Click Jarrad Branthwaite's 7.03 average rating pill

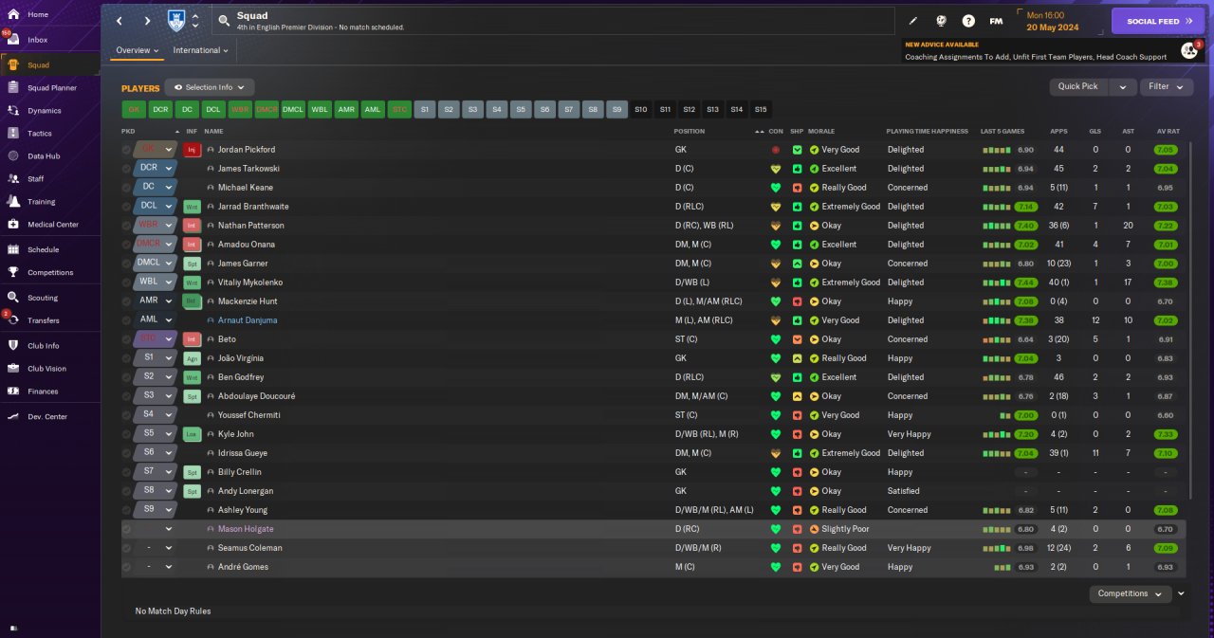pyautogui.click(x=1167, y=207)
